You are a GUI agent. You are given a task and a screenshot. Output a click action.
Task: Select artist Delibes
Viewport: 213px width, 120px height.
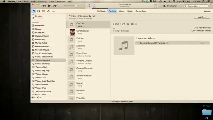coord(88,40)
